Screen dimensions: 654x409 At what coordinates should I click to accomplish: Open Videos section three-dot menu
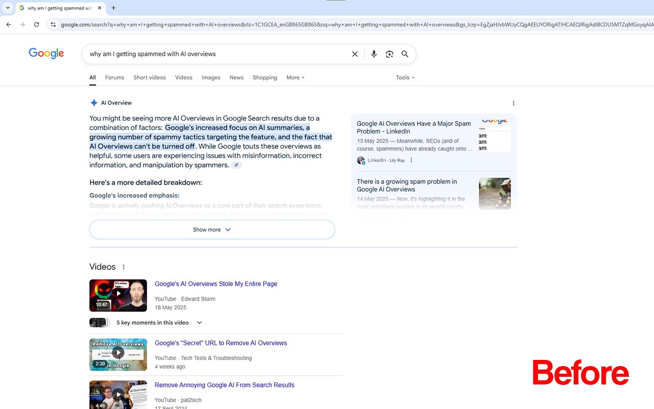pos(124,267)
